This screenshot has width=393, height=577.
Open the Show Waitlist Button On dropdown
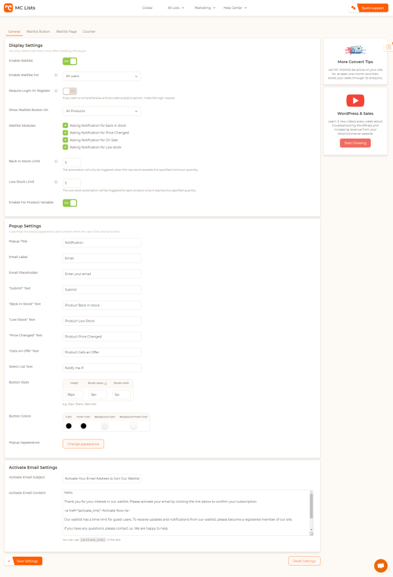(x=101, y=111)
